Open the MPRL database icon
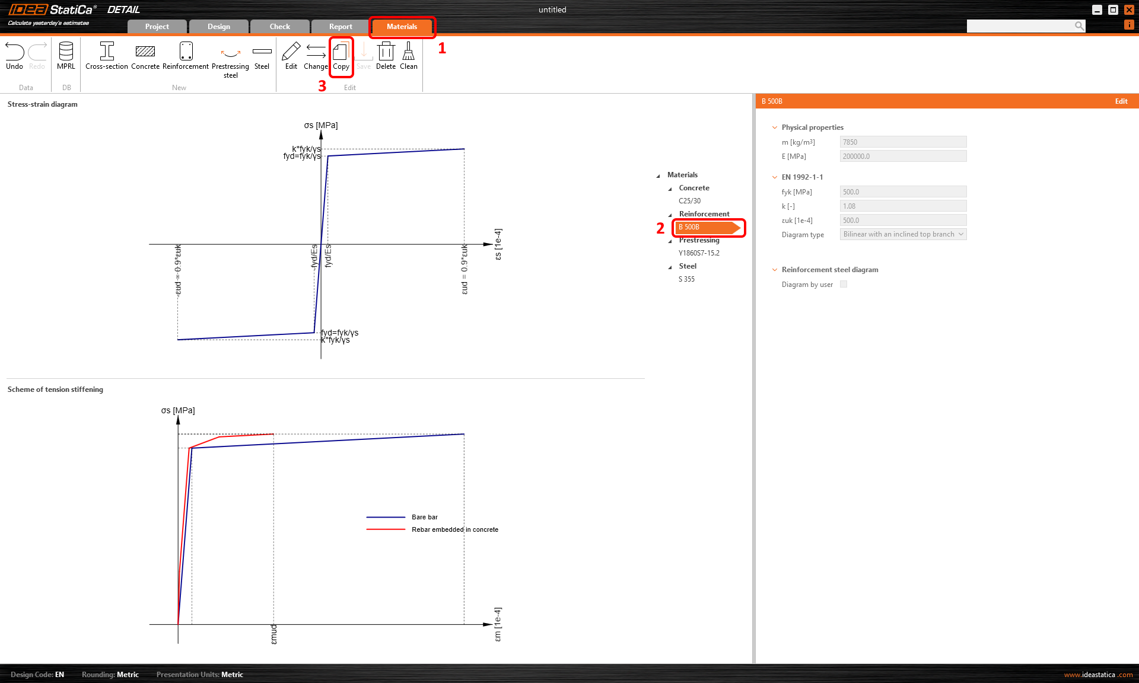1139x683 pixels. 66,52
